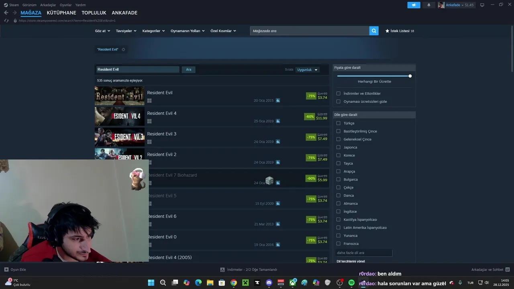Open Google Chrome from taskbar
The height and width of the screenshot is (289, 514).
click(234, 283)
